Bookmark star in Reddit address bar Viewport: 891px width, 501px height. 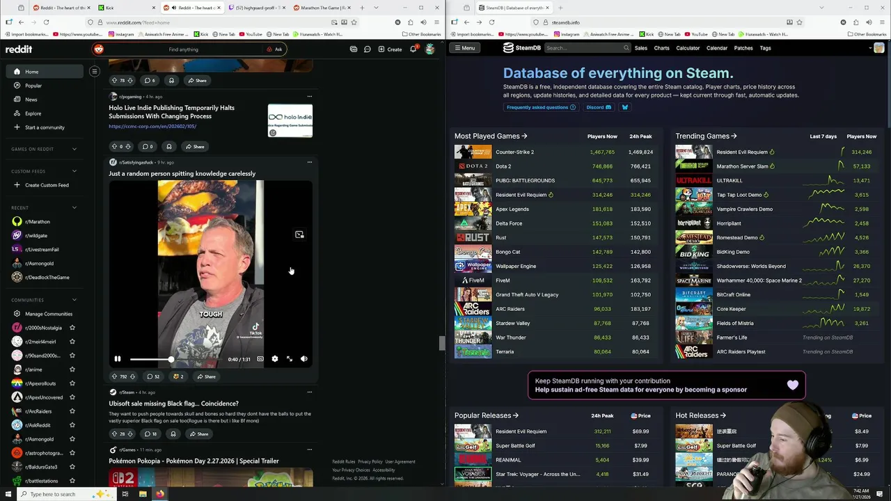pos(354,22)
